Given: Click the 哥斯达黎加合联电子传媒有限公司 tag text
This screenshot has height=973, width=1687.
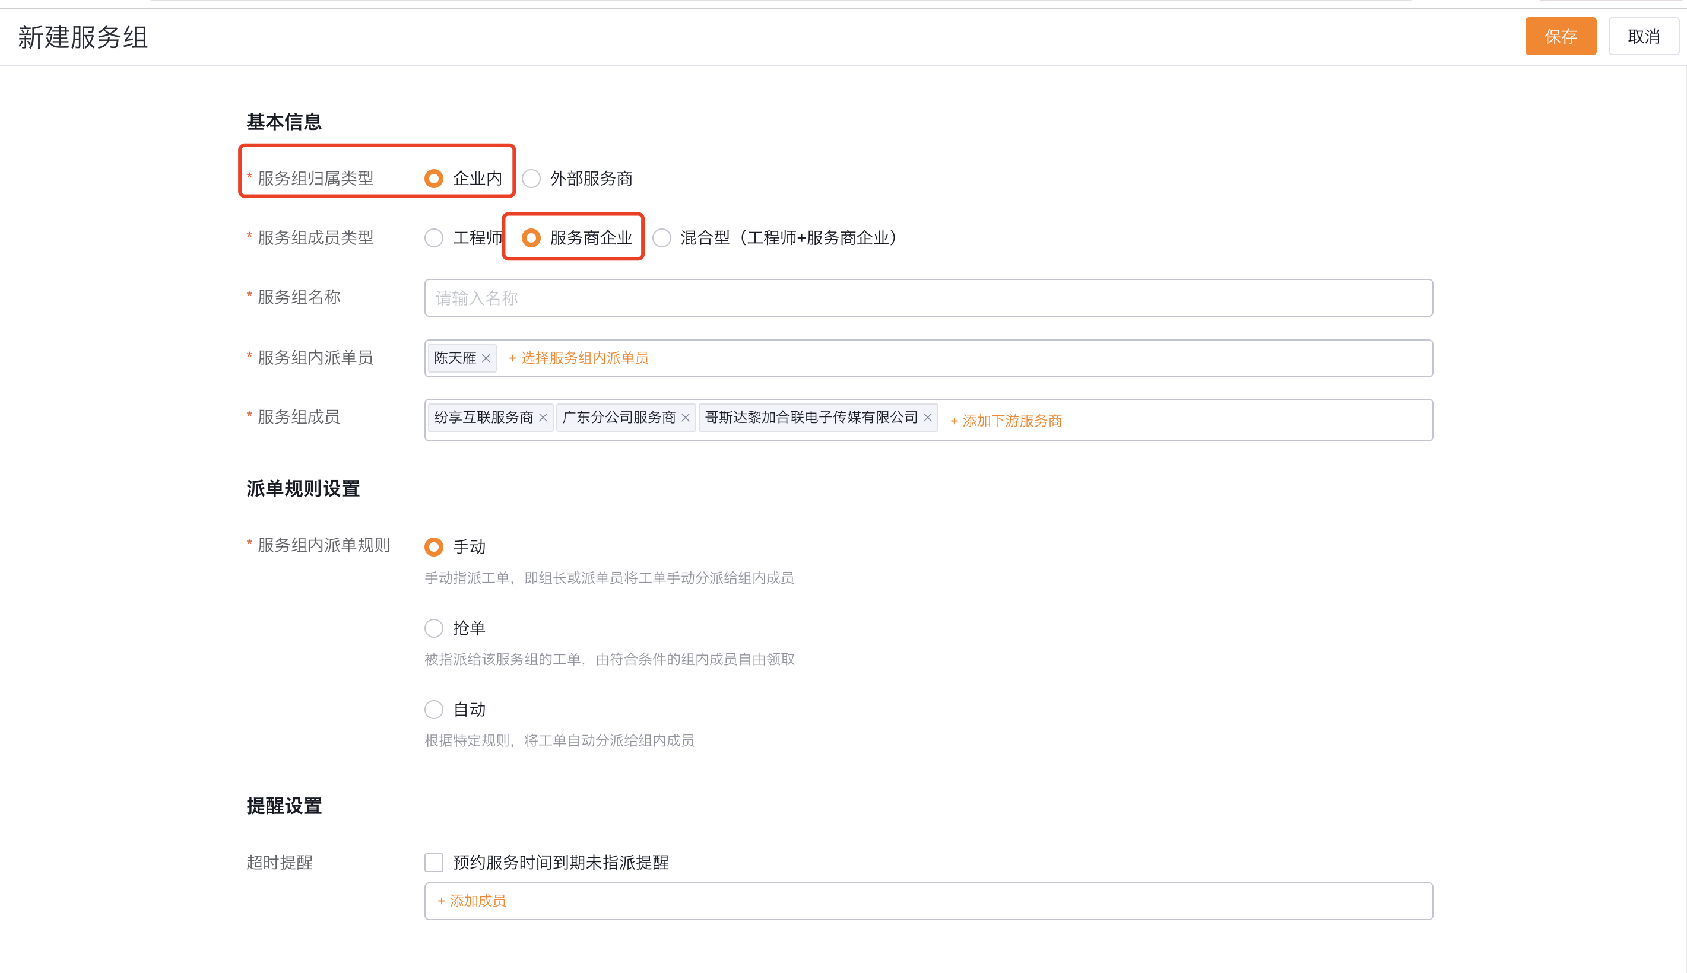Looking at the screenshot, I should 811,418.
